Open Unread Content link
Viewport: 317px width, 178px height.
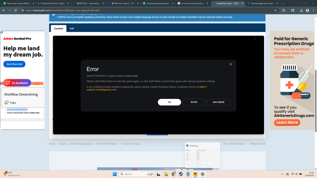[234, 144]
